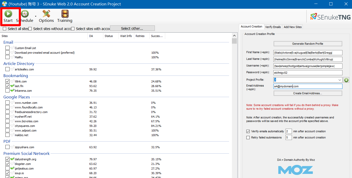Enable Retry failed submissions checkbox
The height and width of the screenshot is (178, 352).
(x=248, y=137)
